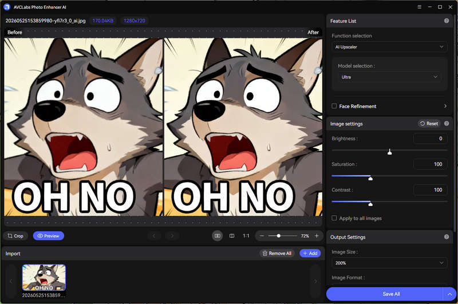Enable Apply to all images checkbox

[334, 218]
